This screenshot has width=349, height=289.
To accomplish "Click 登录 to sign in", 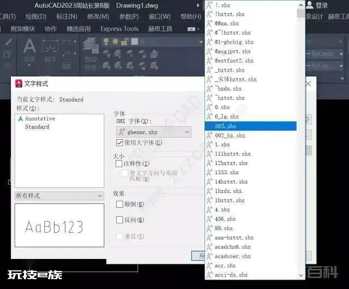I will point(322,5).
